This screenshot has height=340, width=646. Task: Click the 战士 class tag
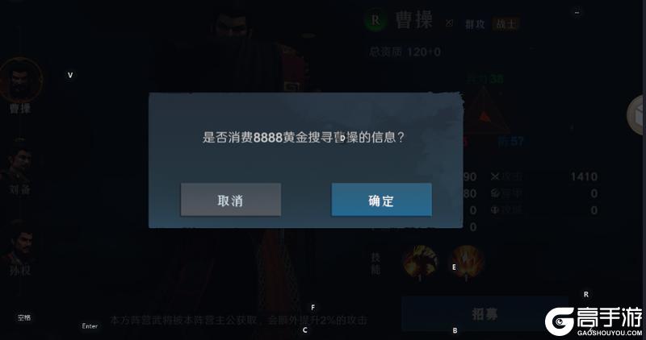tap(506, 24)
